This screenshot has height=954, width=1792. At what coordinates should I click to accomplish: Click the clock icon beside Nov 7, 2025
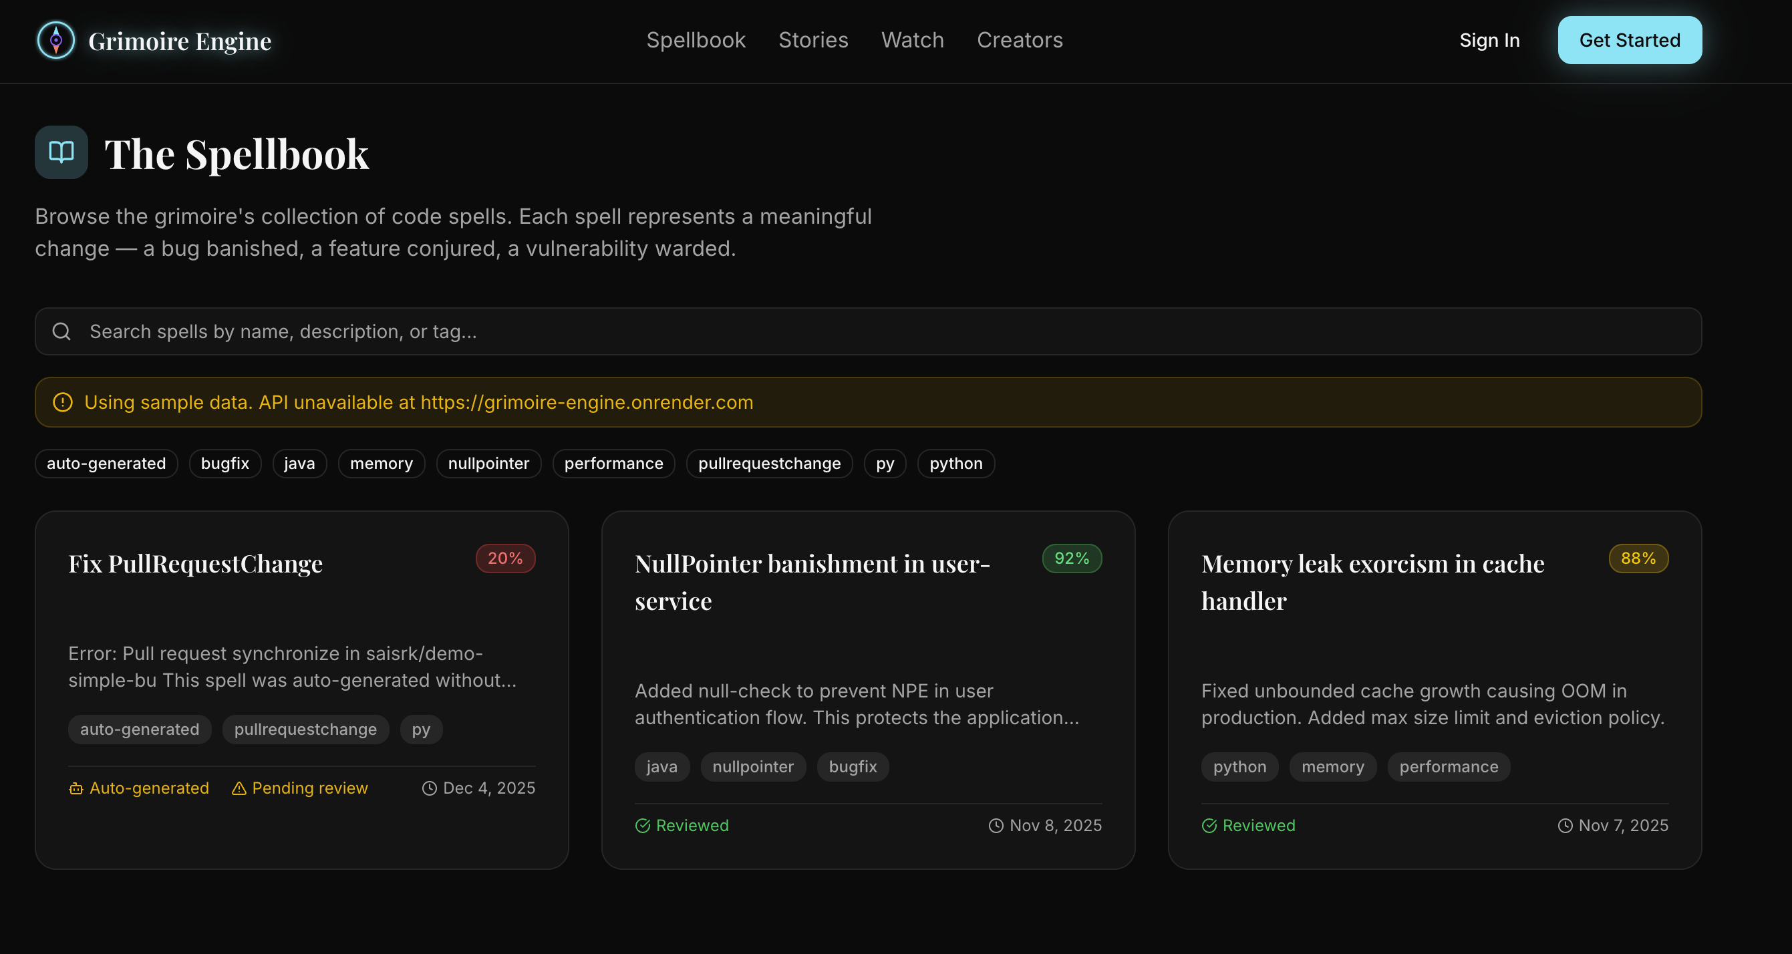1565,826
